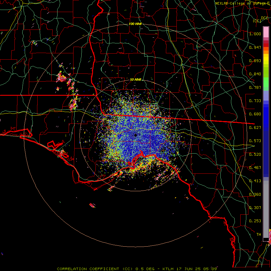Click the 0.573 colorbar value label
This screenshot has height=271, width=271.
tap(255, 141)
